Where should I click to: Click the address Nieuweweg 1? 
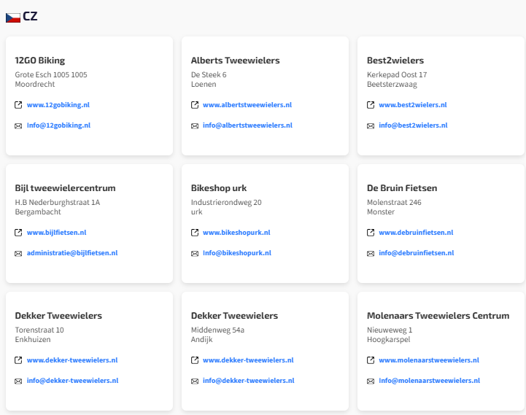(390, 330)
